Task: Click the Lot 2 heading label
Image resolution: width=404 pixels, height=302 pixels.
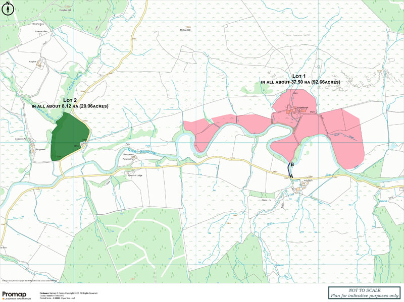Action: [71, 100]
